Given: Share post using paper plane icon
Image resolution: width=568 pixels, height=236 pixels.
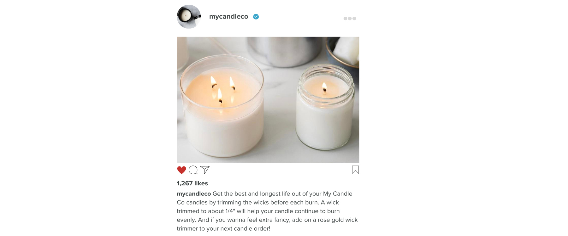Looking at the screenshot, I should click(205, 170).
